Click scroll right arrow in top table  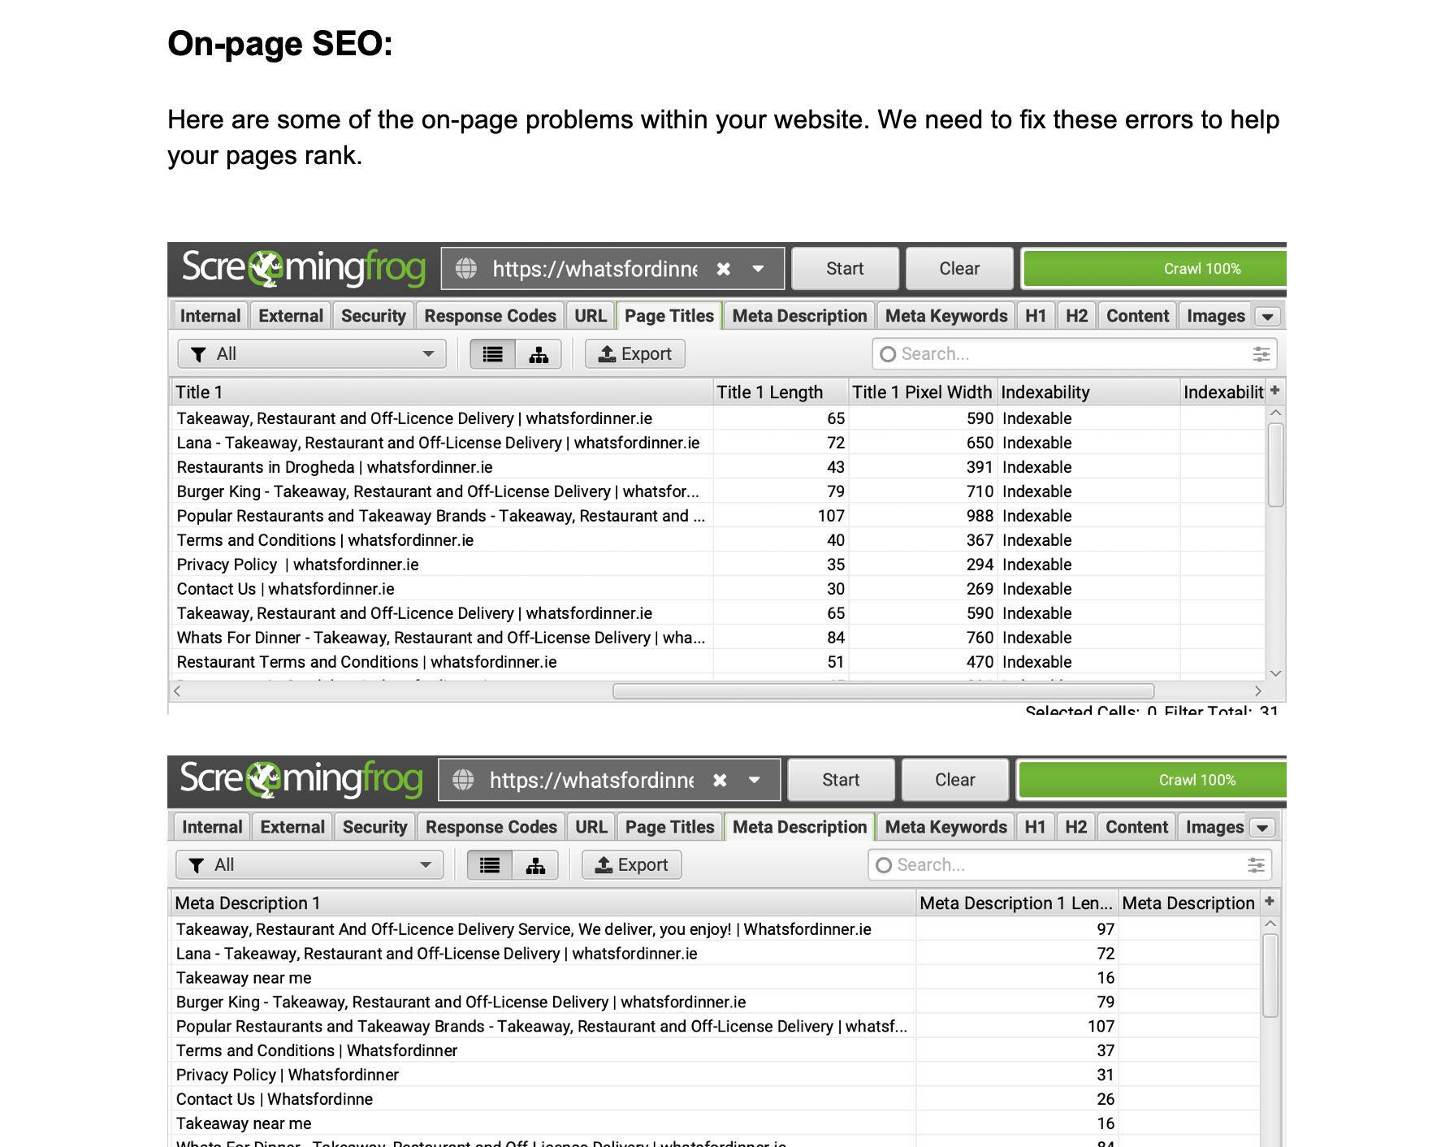1257,691
